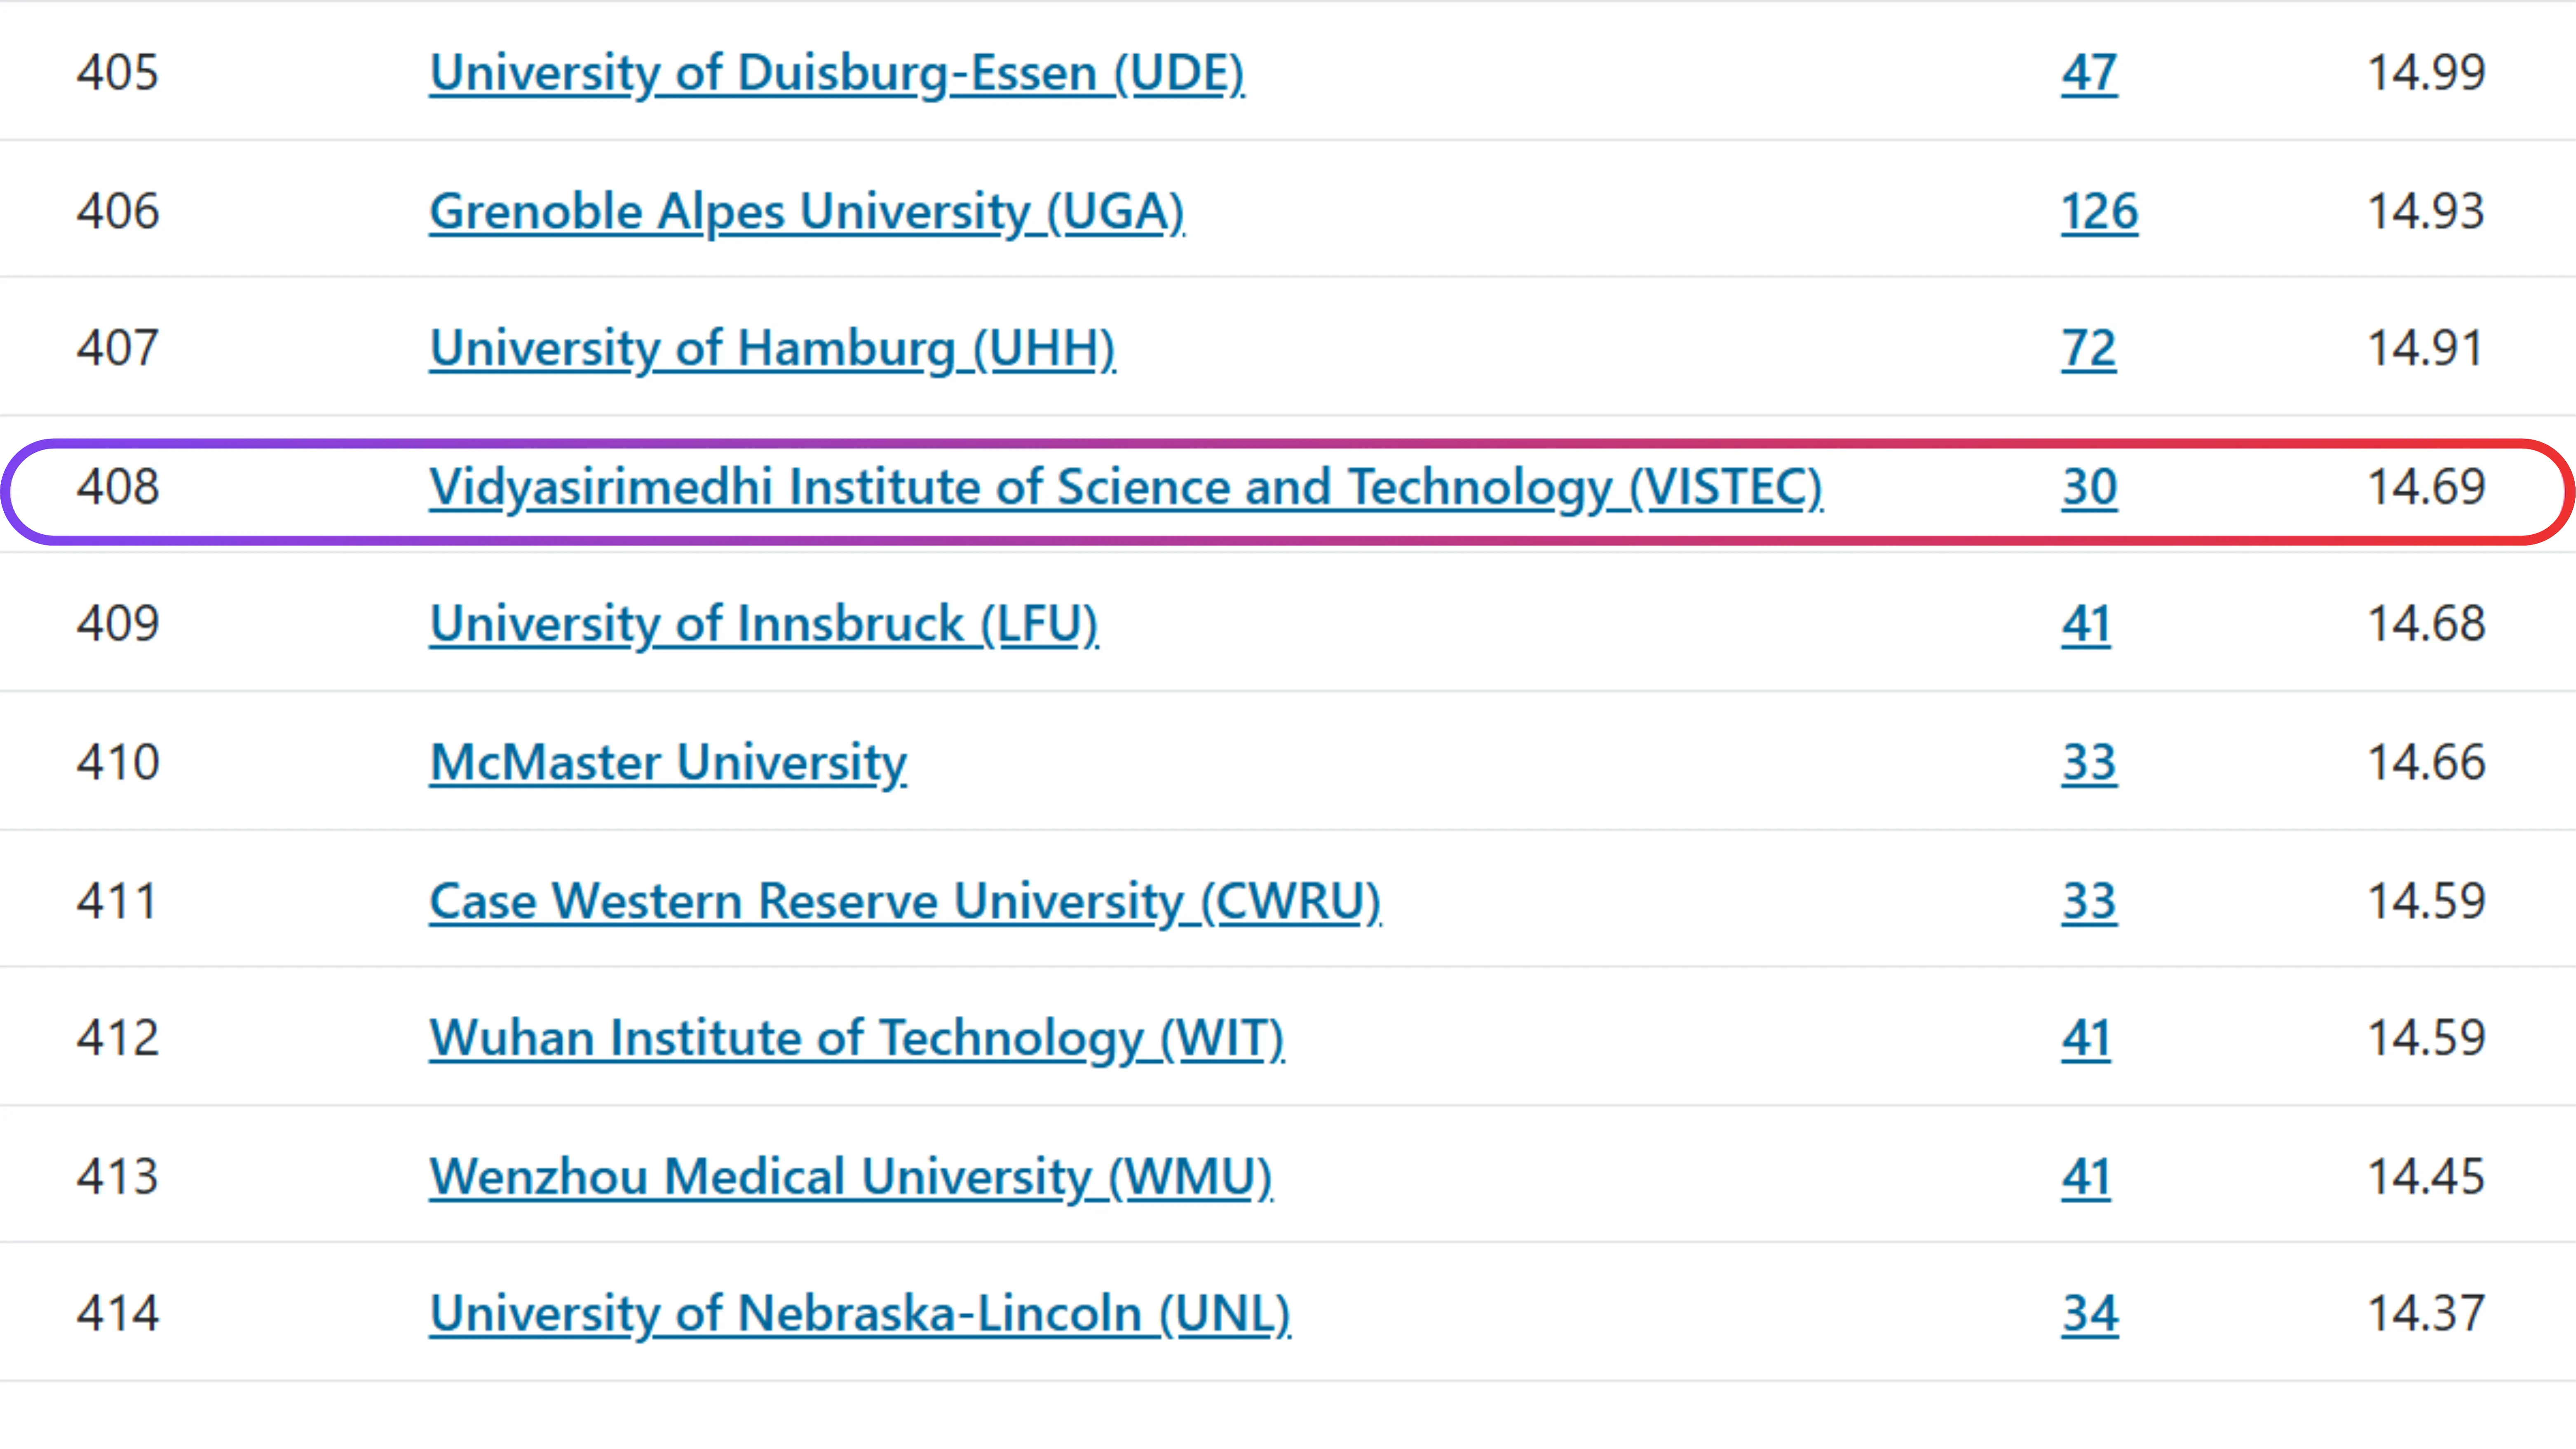Click count 126 for Grenoble Alpes
The height and width of the screenshot is (1449, 2576).
point(2100,212)
